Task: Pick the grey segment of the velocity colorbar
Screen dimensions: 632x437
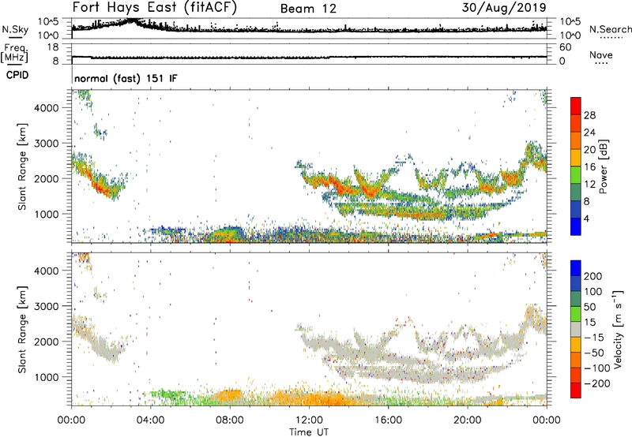Action: [x=576, y=329]
